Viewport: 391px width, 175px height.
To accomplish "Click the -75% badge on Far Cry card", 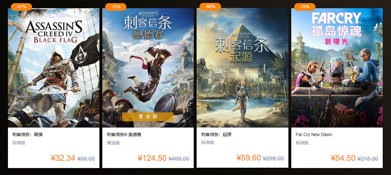I will [x=305, y=7].
